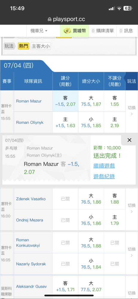Close the bet confirmation slip
The height and width of the screenshot is (299, 138).
[129, 140]
